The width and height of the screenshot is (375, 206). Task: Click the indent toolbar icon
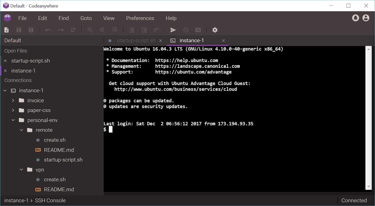click(x=144, y=30)
